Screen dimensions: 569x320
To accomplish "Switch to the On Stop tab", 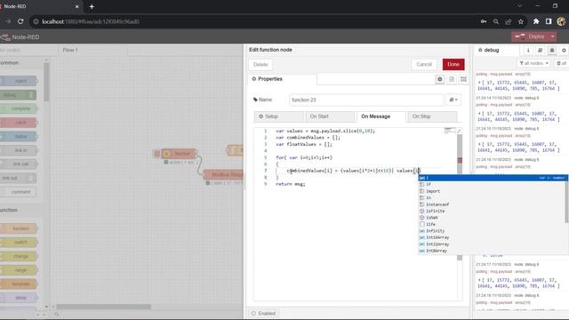I will pos(433,116).
